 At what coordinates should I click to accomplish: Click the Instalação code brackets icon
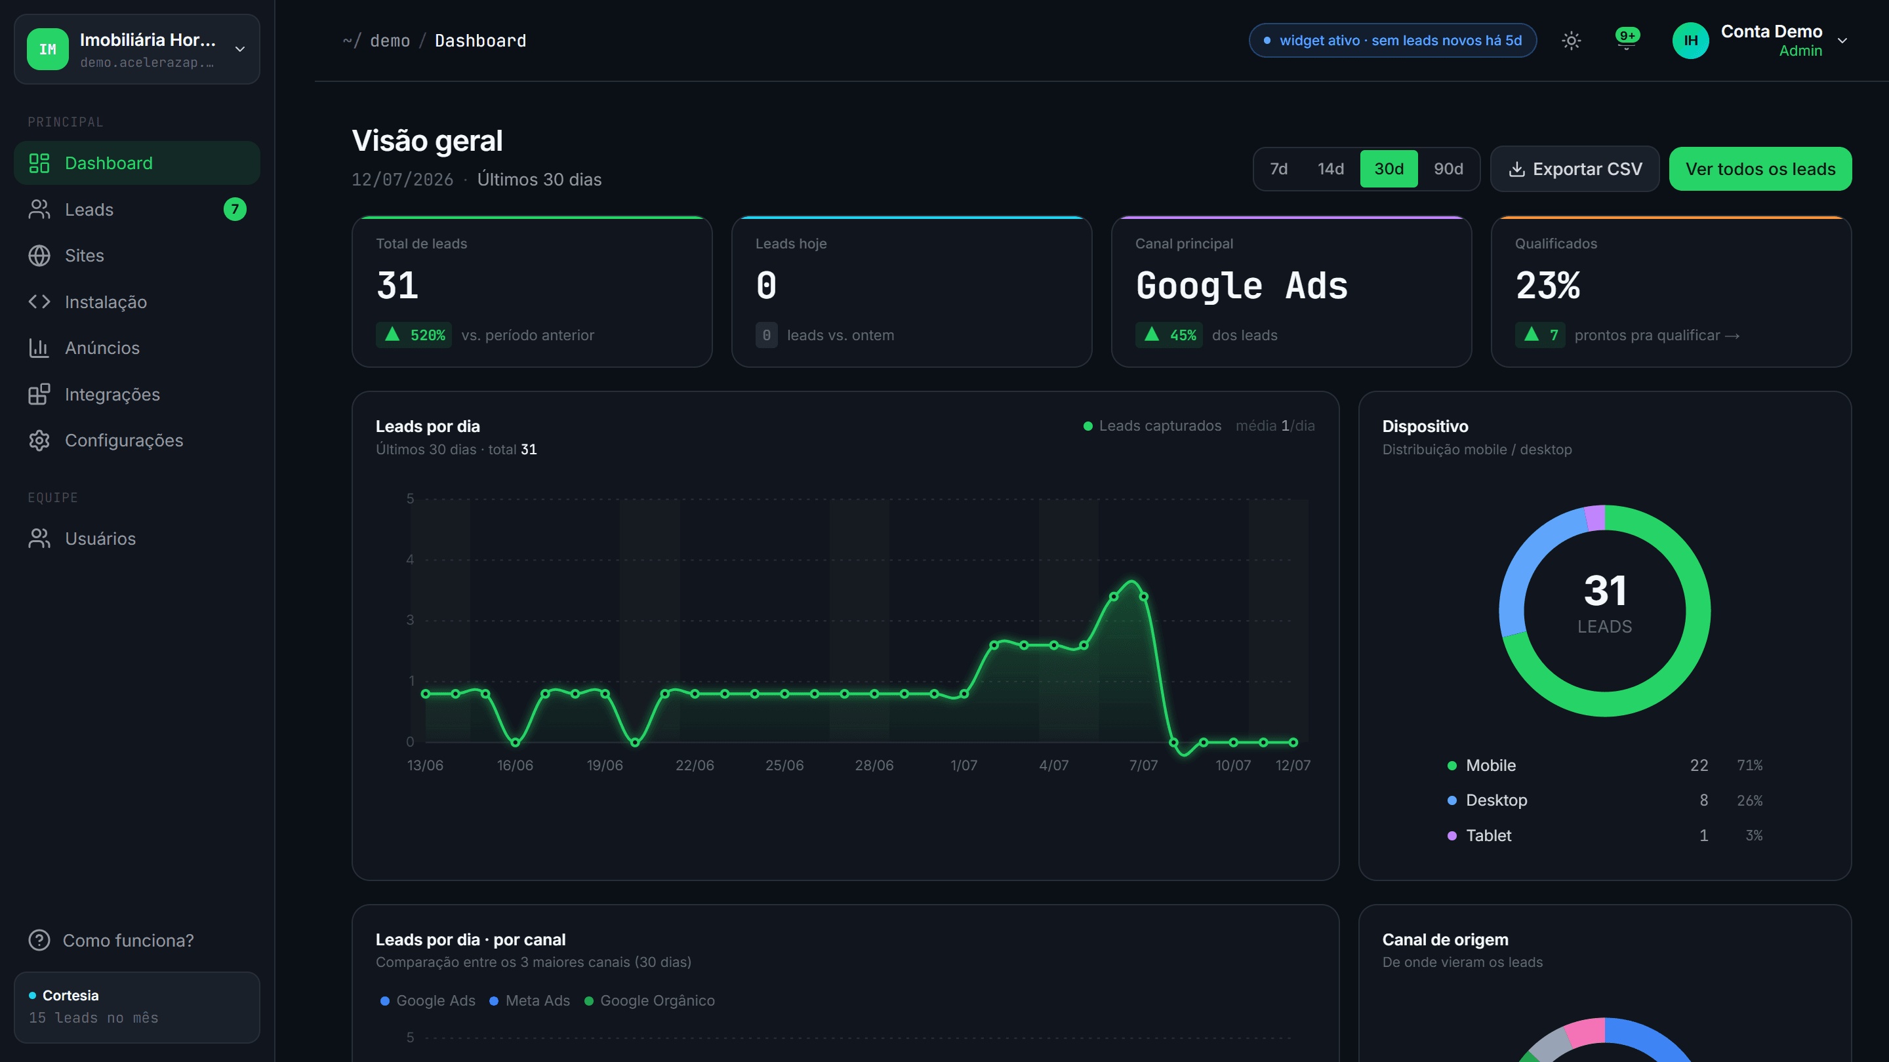click(39, 302)
